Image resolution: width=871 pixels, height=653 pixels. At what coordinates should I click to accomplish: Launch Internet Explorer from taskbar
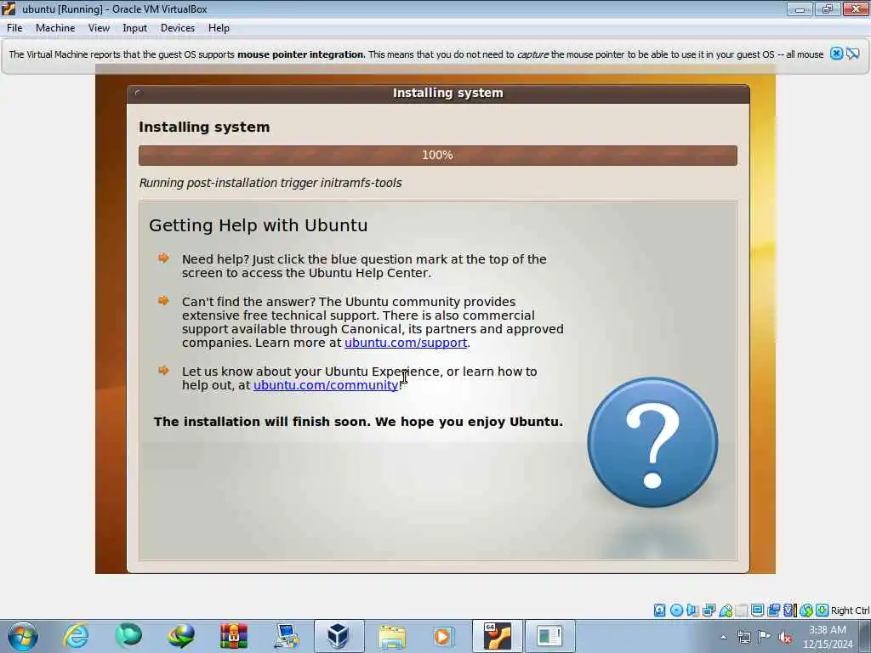[76, 636]
